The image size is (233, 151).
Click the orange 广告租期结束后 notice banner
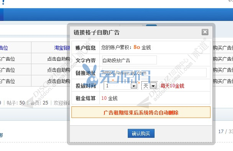141,112
